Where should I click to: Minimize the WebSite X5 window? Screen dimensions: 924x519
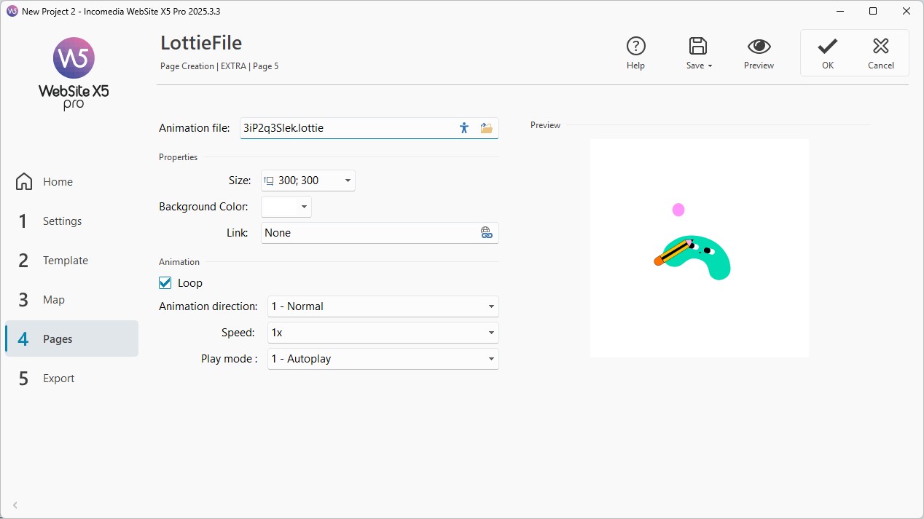(839, 12)
